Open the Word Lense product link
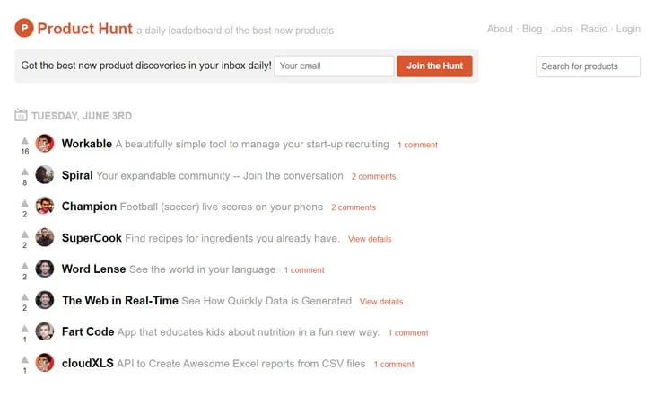 (x=93, y=269)
